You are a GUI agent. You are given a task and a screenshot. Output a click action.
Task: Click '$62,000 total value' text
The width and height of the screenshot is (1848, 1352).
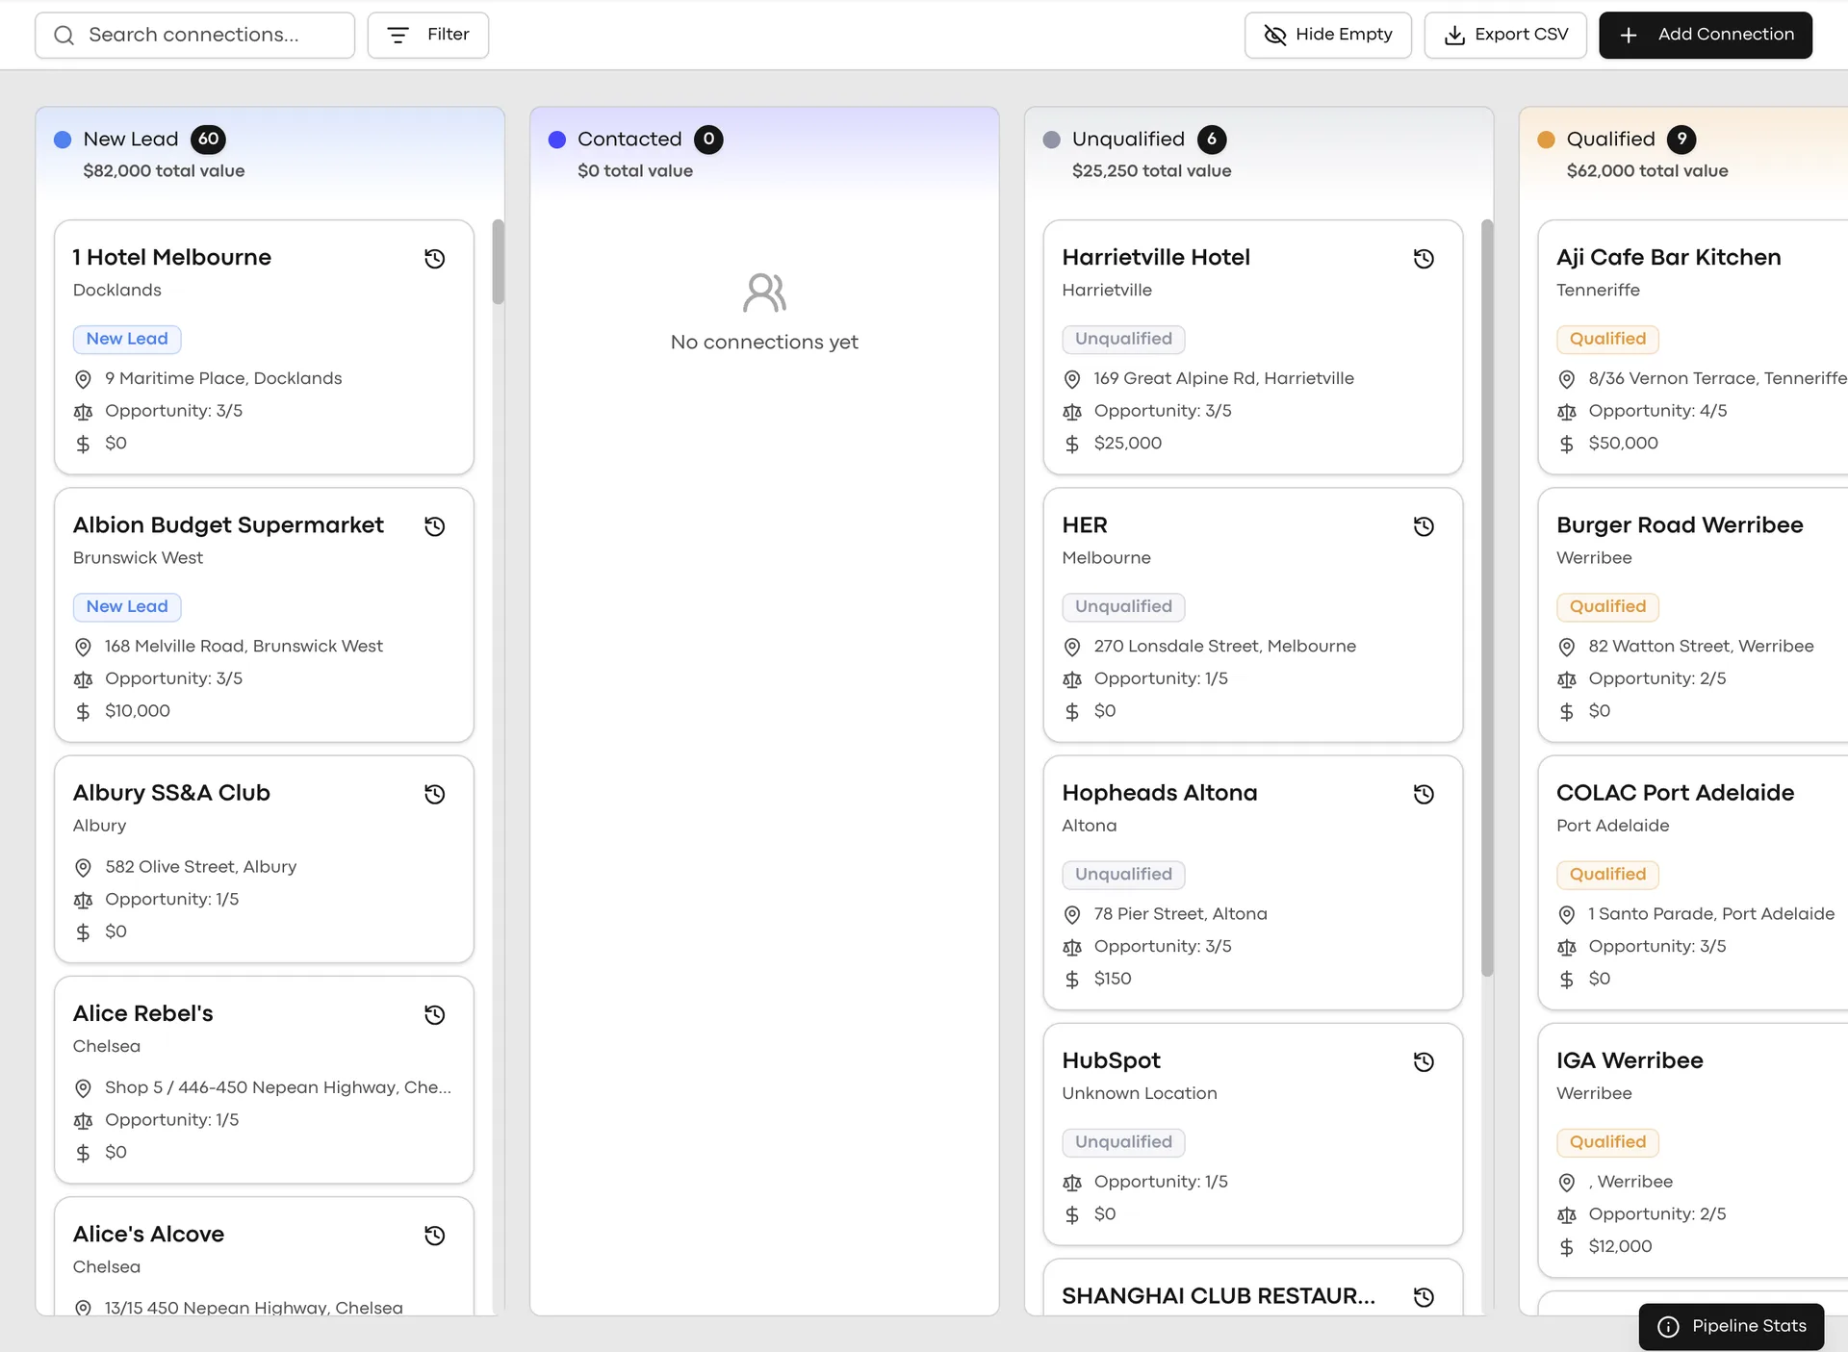coord(1647,170)
